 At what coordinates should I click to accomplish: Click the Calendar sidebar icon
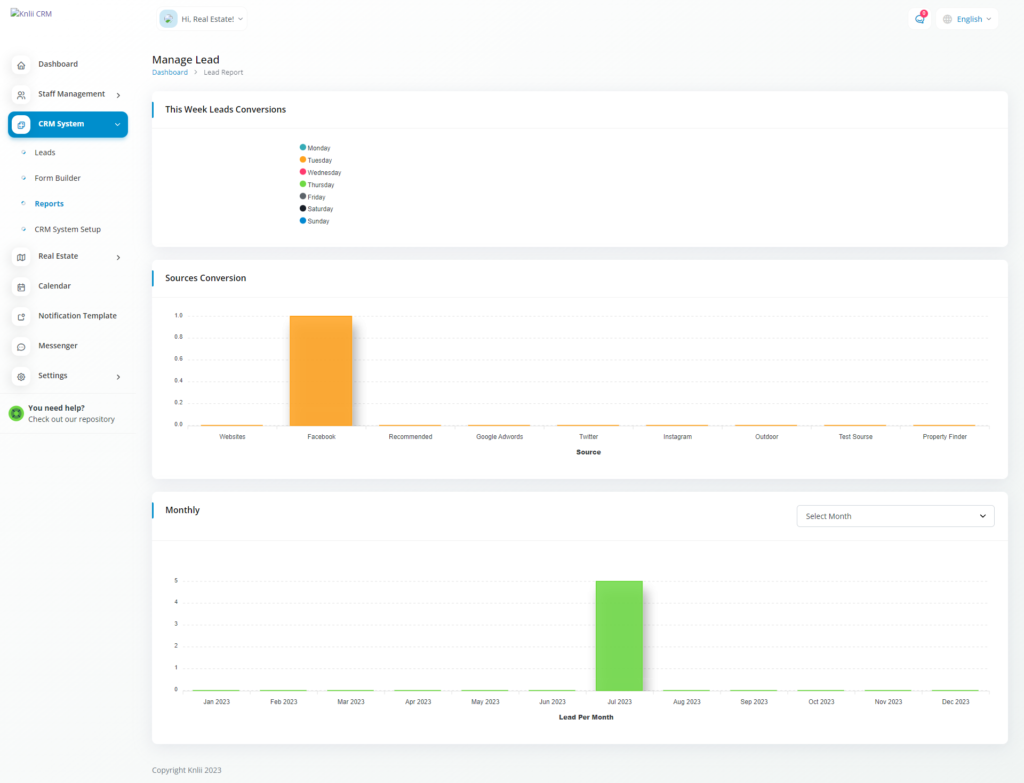[21, 287]
